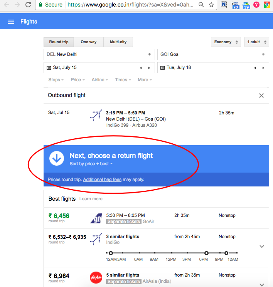273x287 pixels.
Task: Advance return date to next day
Action: point(263,68)
